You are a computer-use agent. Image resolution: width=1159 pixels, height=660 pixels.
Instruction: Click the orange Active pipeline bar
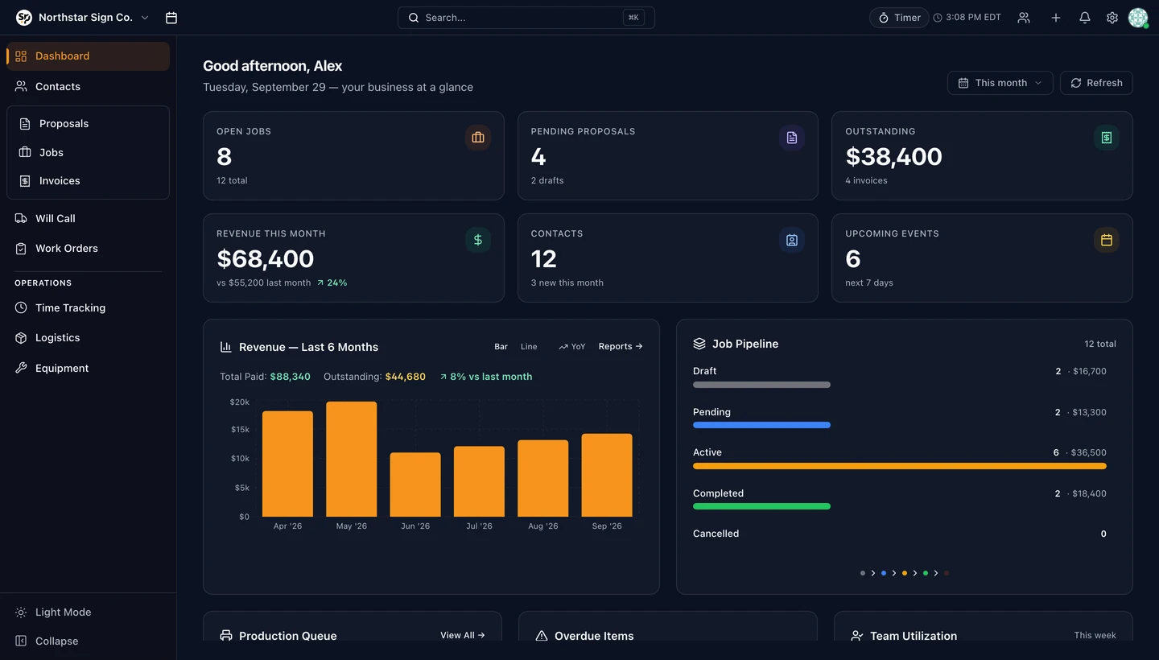click(x=900, y=466)
